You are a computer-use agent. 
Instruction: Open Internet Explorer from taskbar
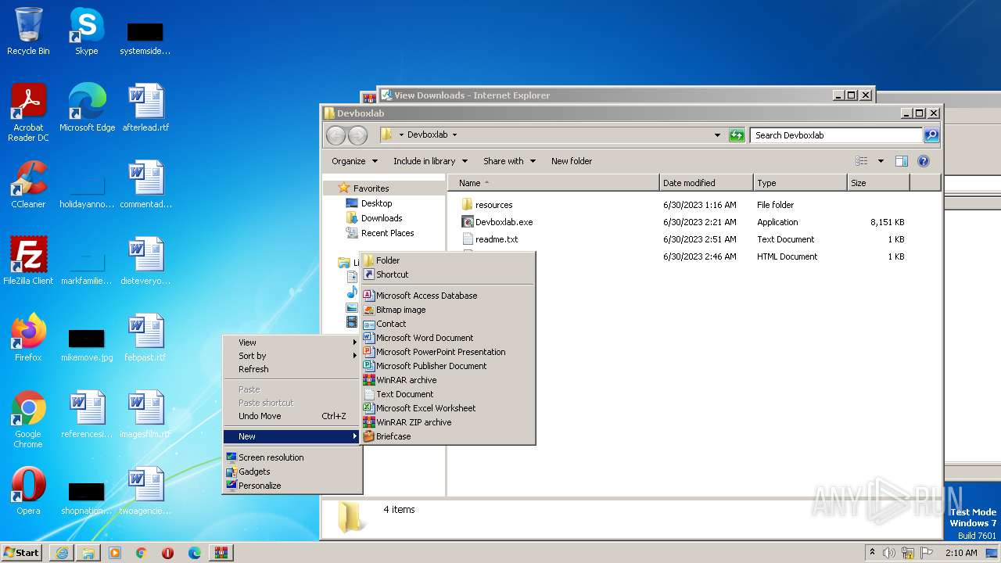tap(62, 553)
